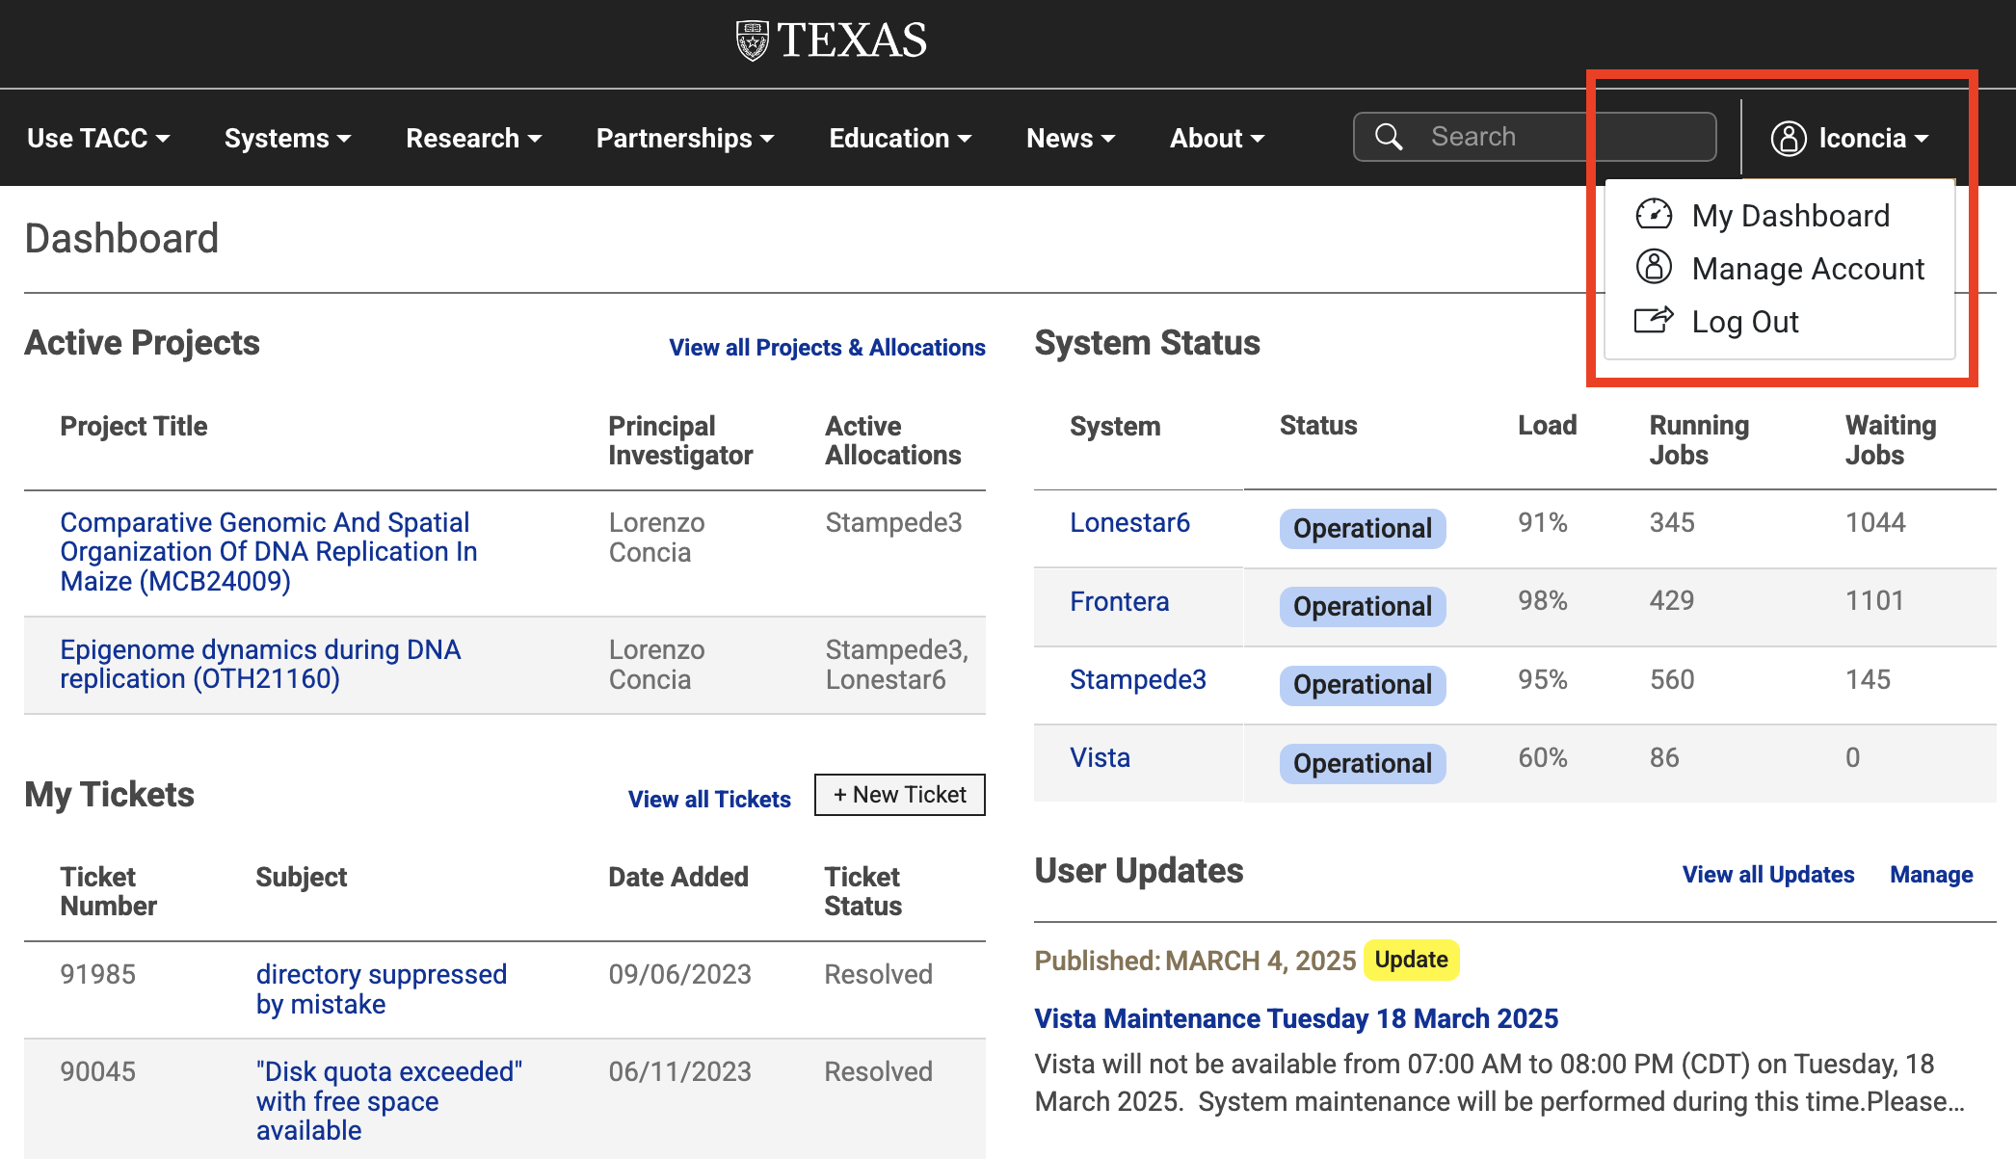Expand the Systems dropdown menu

(287, 138)
